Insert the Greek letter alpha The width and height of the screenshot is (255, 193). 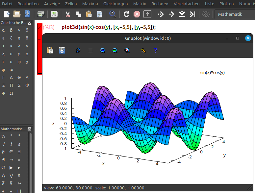[3, 30]
